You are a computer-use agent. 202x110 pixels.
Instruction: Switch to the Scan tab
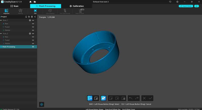point(14,6)
